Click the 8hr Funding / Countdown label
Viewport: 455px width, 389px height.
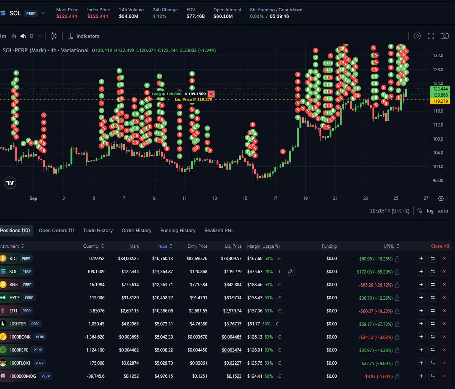[276, 10]
